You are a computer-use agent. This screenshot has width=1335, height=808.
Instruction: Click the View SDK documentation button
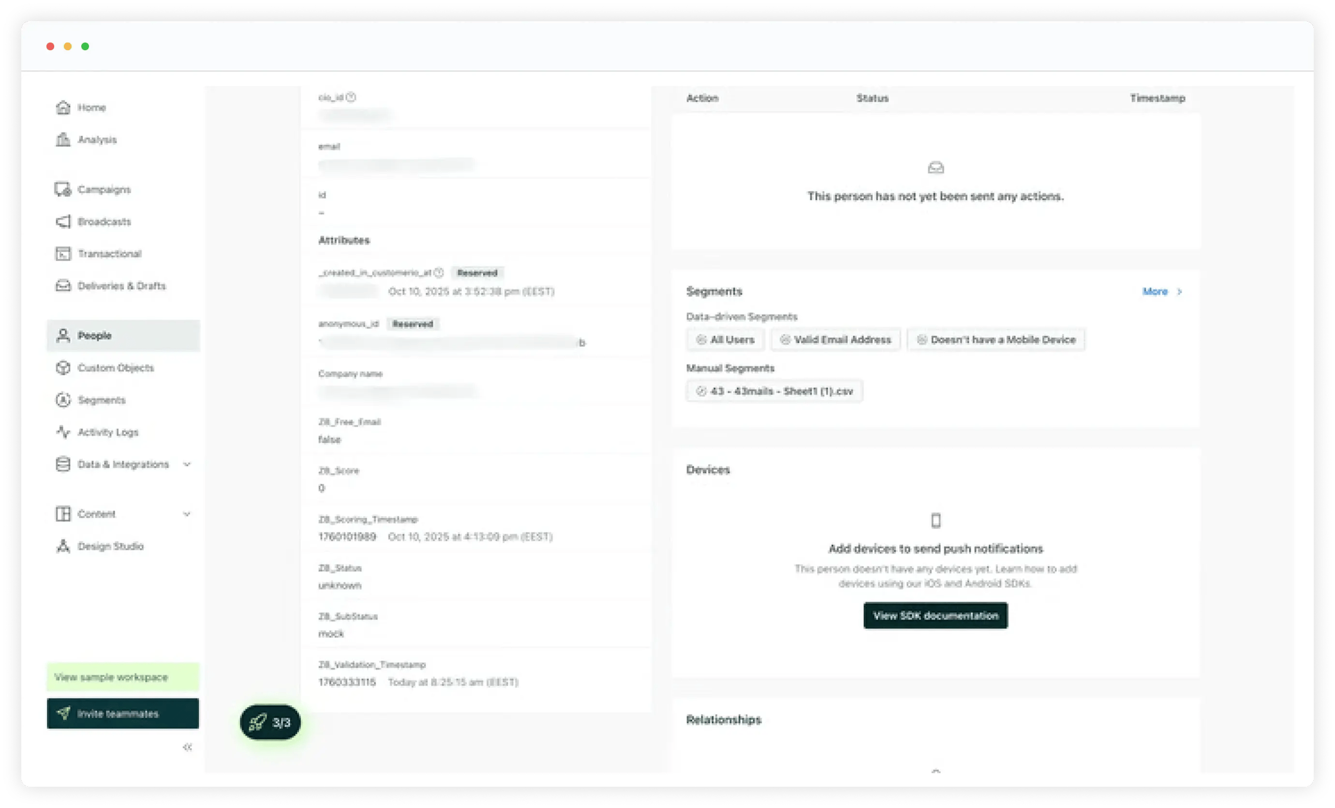(x=935, y=616)
